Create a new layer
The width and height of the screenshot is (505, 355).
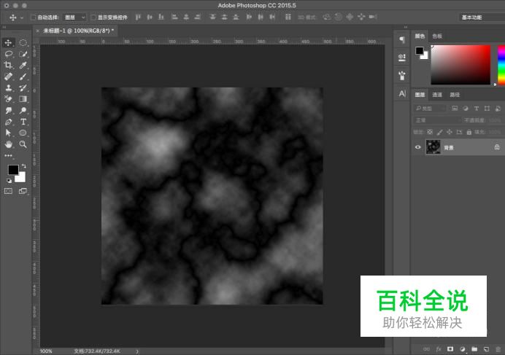point(486,349)
